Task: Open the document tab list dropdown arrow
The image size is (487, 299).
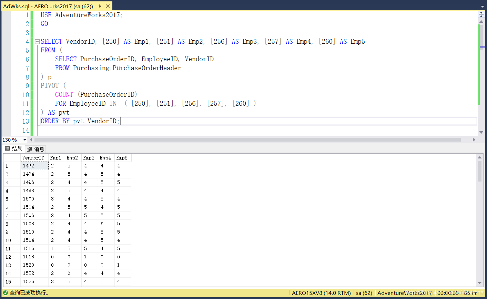Action: click(x=482, y=6)
